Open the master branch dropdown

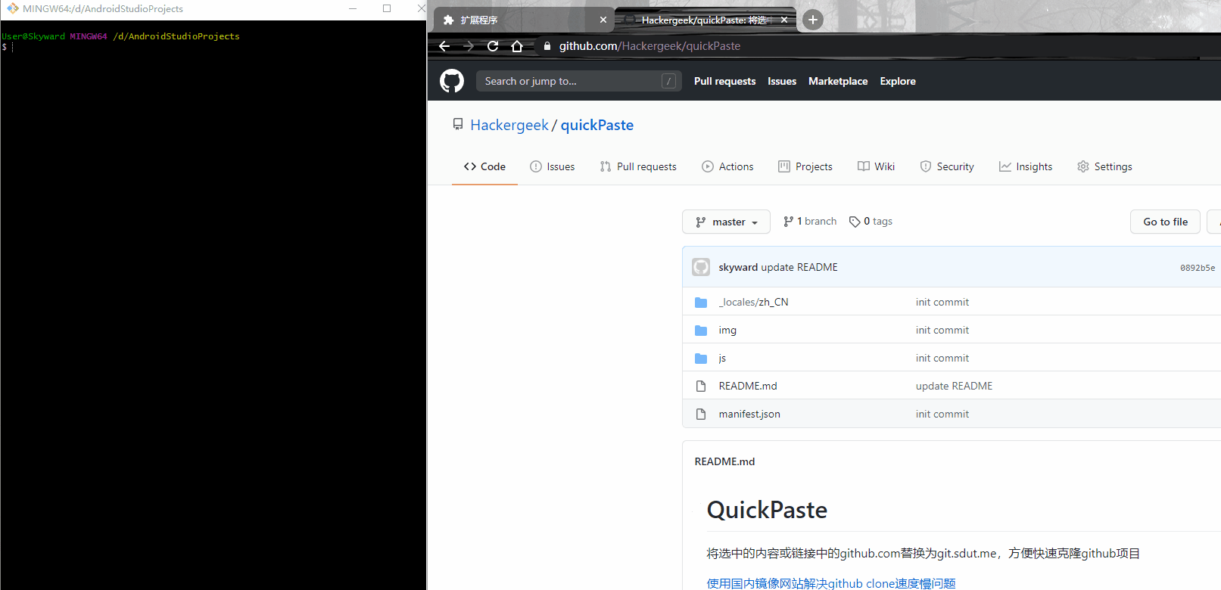[x=726, y=222]
